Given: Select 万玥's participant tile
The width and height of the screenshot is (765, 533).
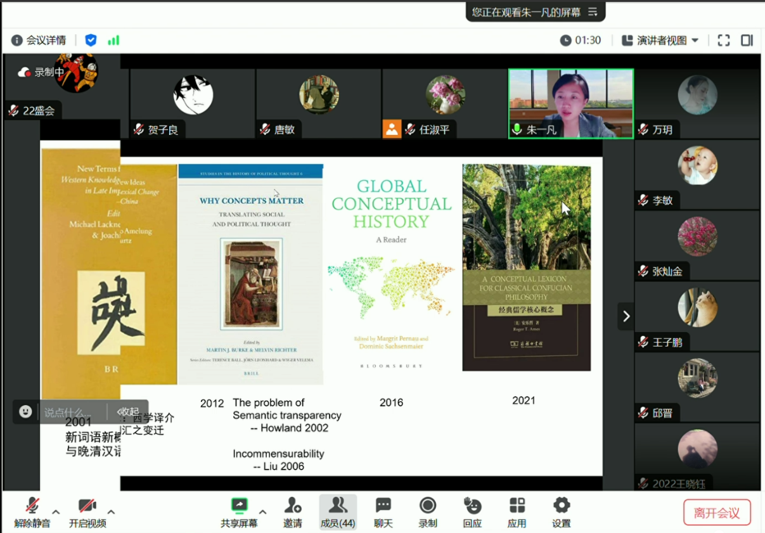Looking at the screenshot, I should point(697,103).
